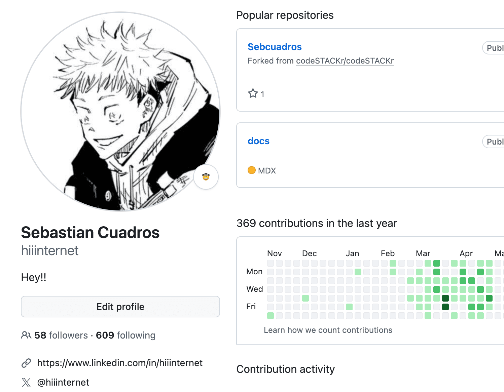Click the followers people icon
Viewport: 504px width, 392px height.
pyautogui.click(x=26, y=335)
